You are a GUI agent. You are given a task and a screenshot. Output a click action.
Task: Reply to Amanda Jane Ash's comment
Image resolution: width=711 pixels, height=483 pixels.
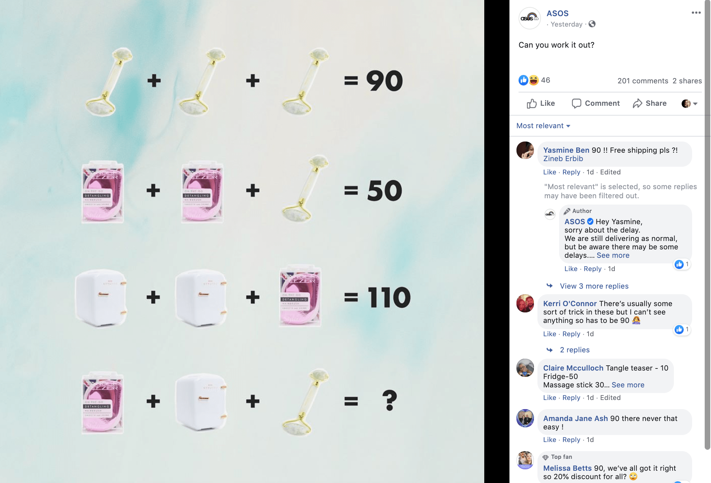[x=571, y=440]
